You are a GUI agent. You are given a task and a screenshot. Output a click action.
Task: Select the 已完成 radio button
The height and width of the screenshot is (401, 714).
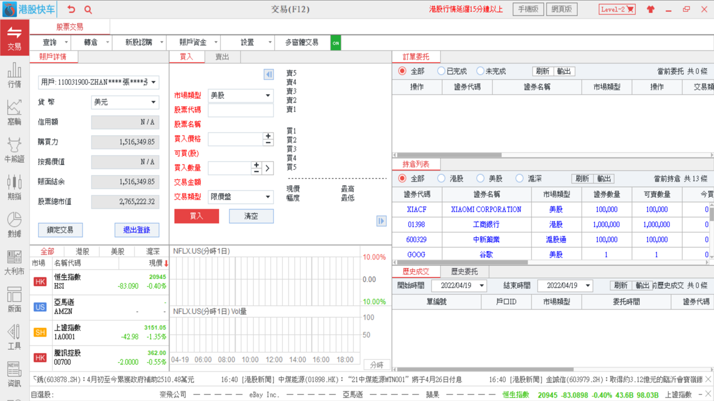tap(441, 71)
